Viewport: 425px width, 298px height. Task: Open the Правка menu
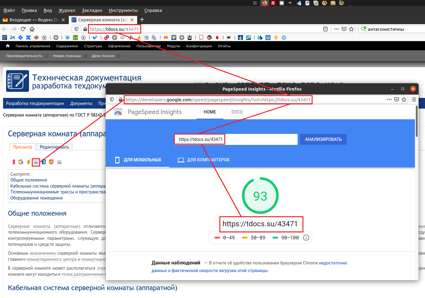29,10
